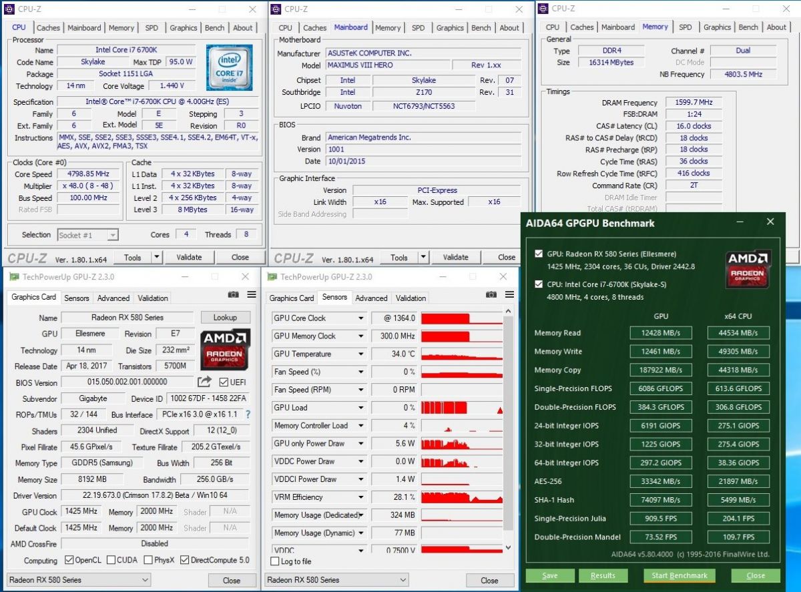801x592 pixels.
Task: Open the GPU Temperature sensor dropdown
Action: point(361,354)
